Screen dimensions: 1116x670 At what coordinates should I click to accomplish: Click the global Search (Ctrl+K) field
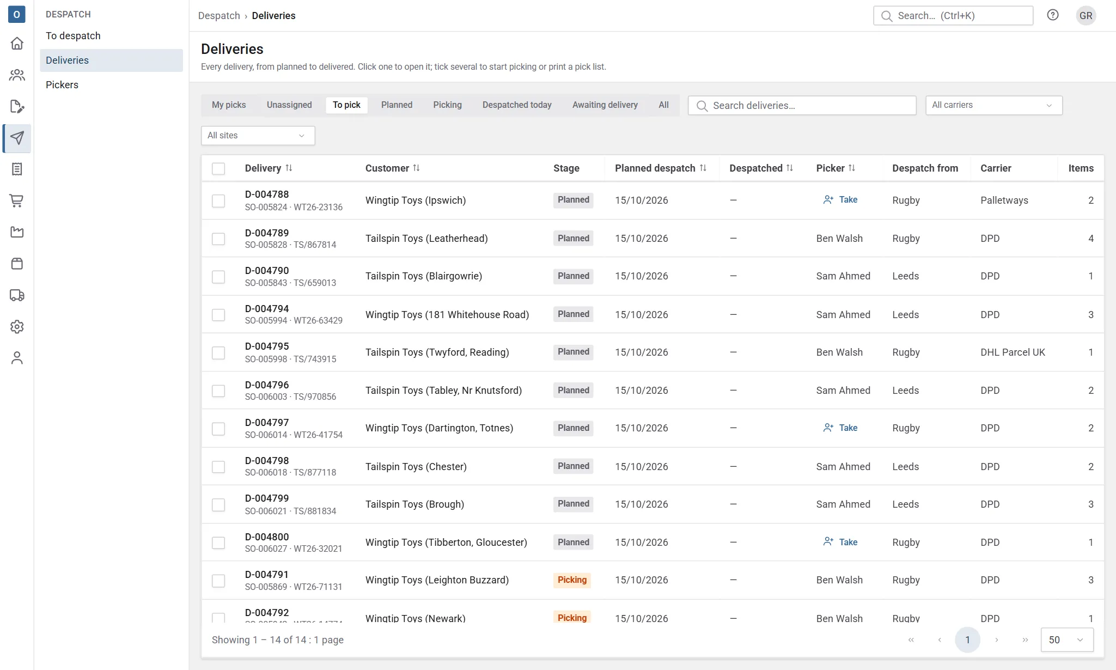(x=953, y=16)
